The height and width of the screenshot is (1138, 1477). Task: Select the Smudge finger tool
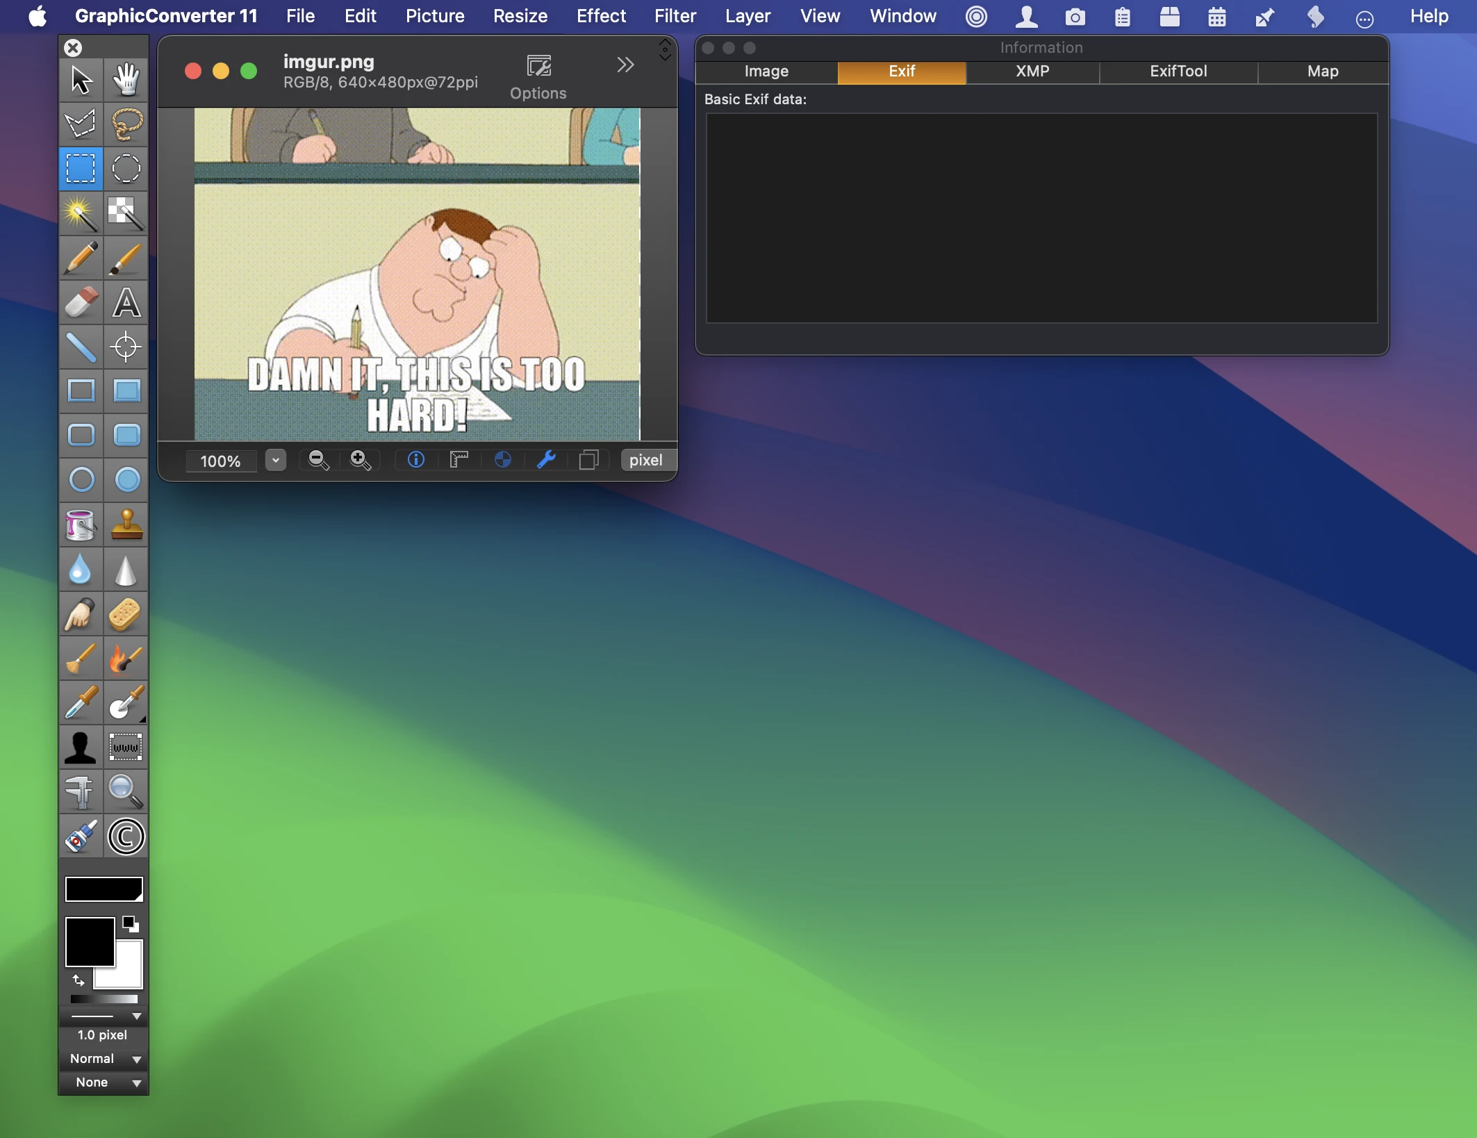[x=81, y=613]
